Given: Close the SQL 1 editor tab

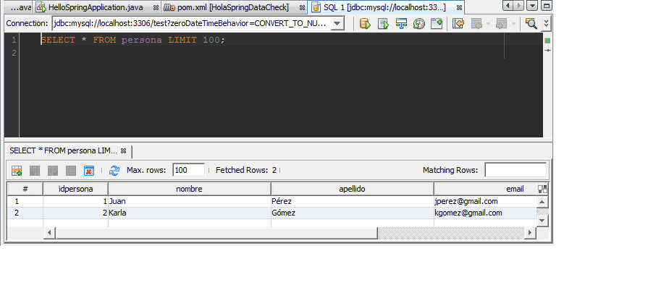Looking at the screenshot, I should (x=459, y=7).
